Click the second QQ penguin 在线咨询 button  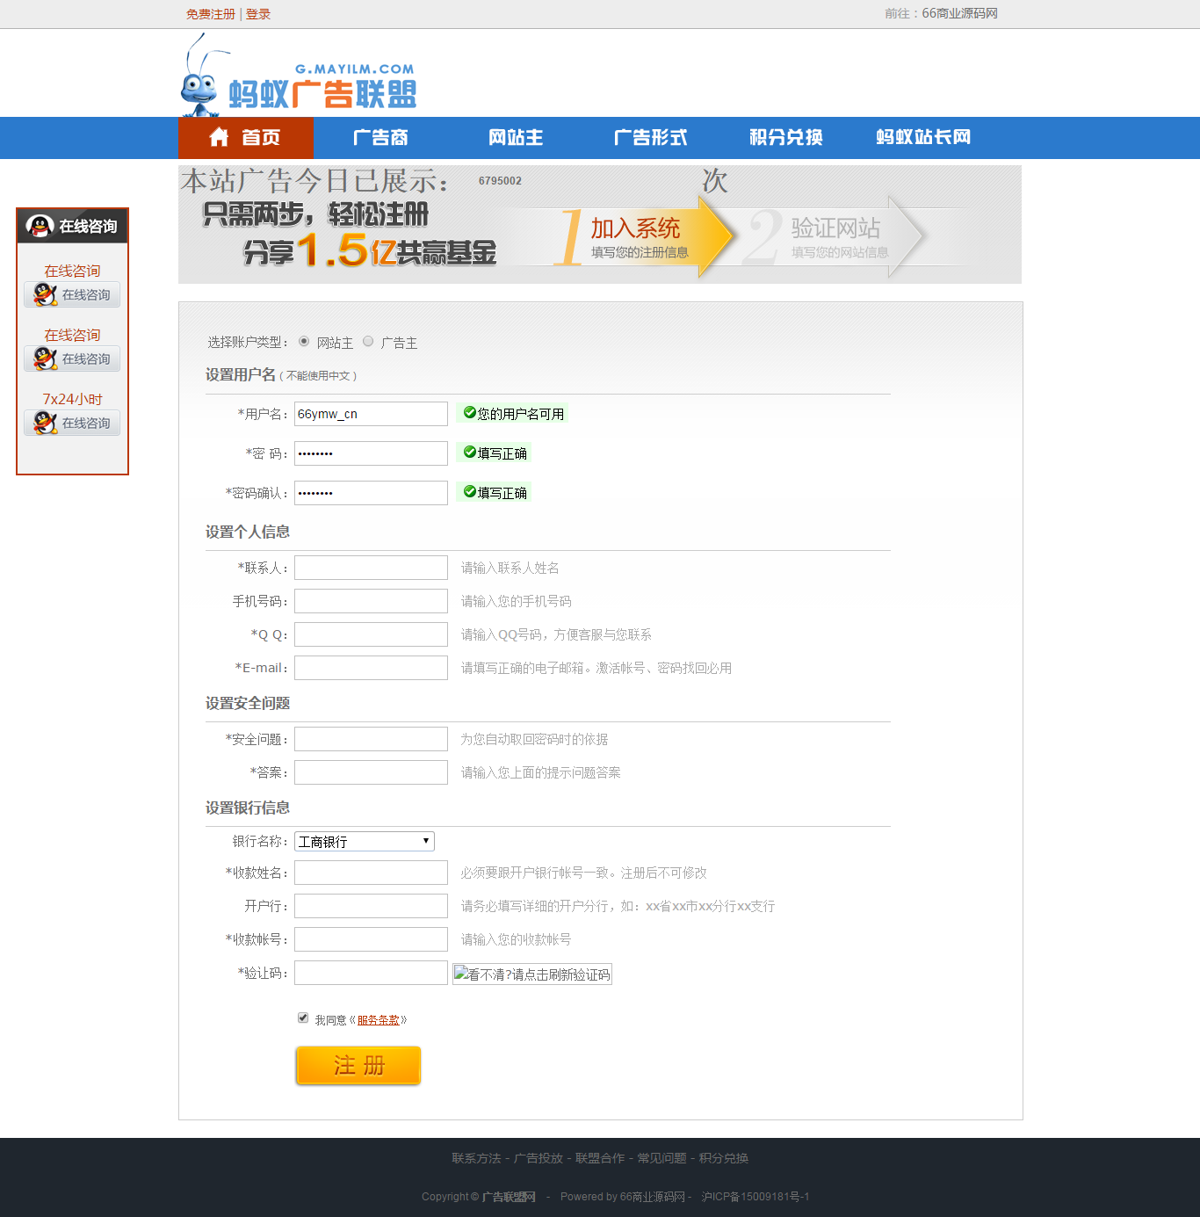(72, 359)
